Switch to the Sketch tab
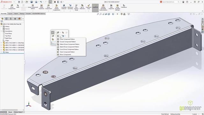 click(16, 13)
